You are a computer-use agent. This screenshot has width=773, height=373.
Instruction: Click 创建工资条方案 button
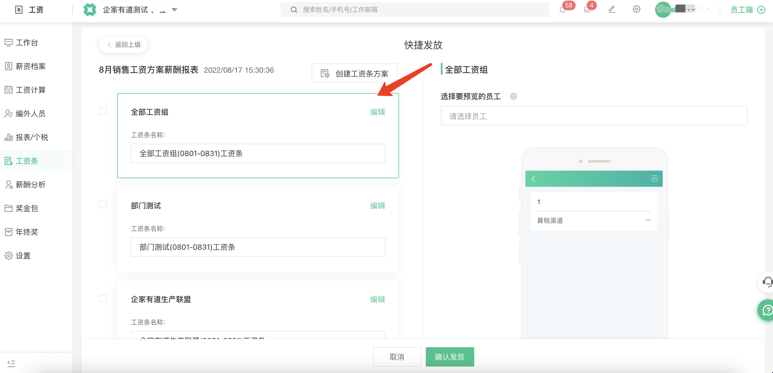(x=354, y=73)
